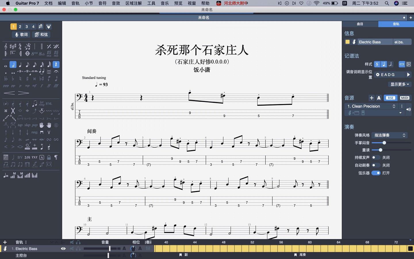Screen dimensions: 414x259
Task: Apply the dead note X effect
Action: click(x=13, y=111)
